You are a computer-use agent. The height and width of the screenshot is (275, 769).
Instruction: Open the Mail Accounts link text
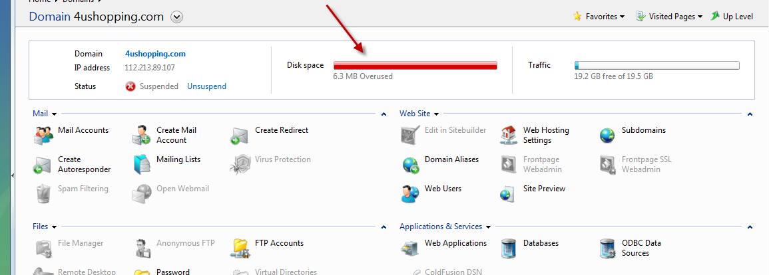(83, 130)
